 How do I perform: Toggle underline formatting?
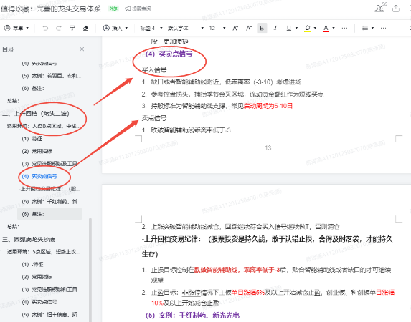click(288, 28)
